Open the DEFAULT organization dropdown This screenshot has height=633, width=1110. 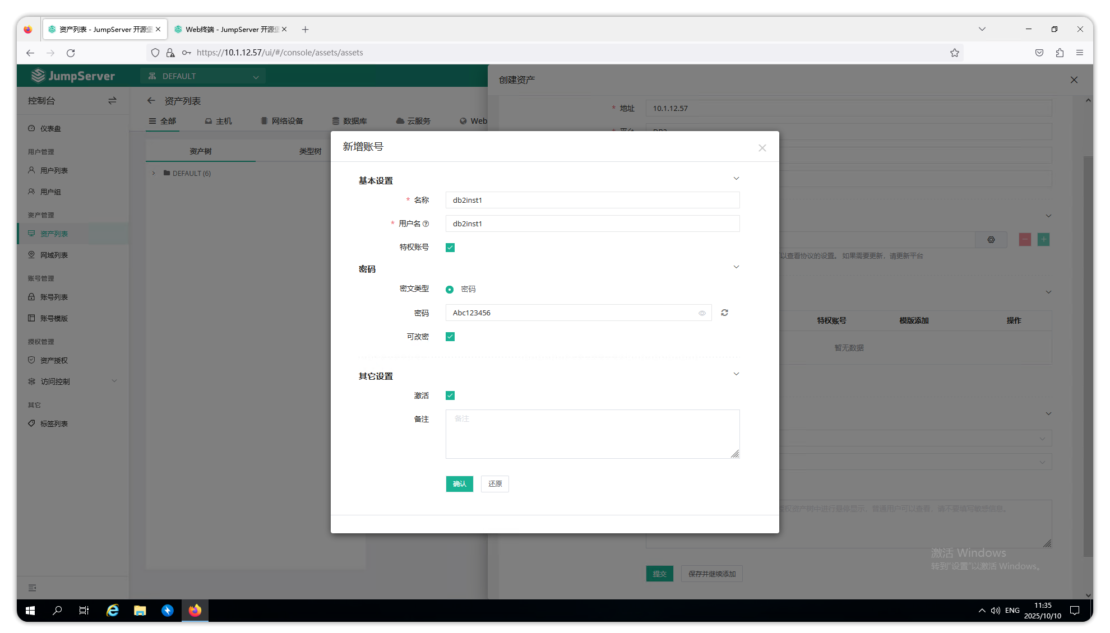coord(203,76)
